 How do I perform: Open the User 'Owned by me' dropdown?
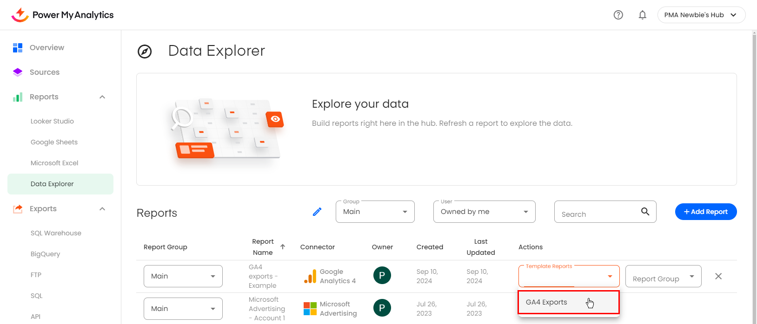484,212
